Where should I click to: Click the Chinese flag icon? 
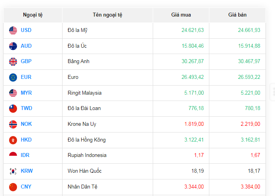coord(13,187)
